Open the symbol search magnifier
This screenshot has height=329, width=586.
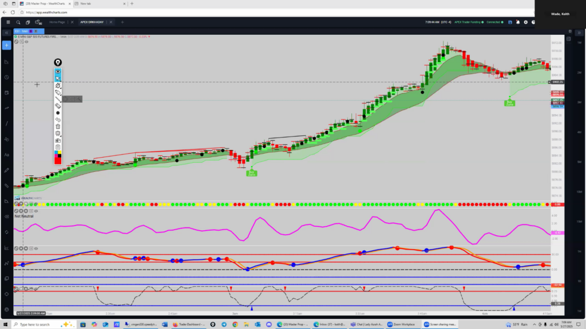(18, 22)
